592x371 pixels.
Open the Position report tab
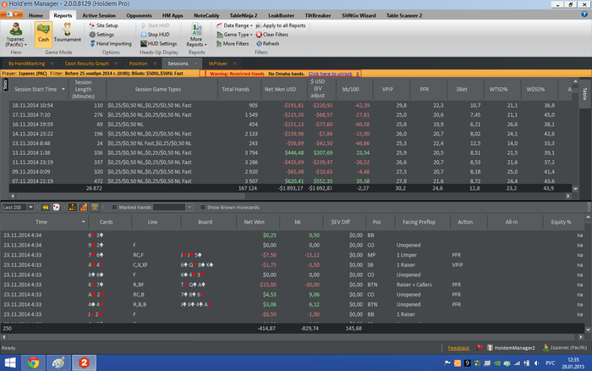[138, 64]
